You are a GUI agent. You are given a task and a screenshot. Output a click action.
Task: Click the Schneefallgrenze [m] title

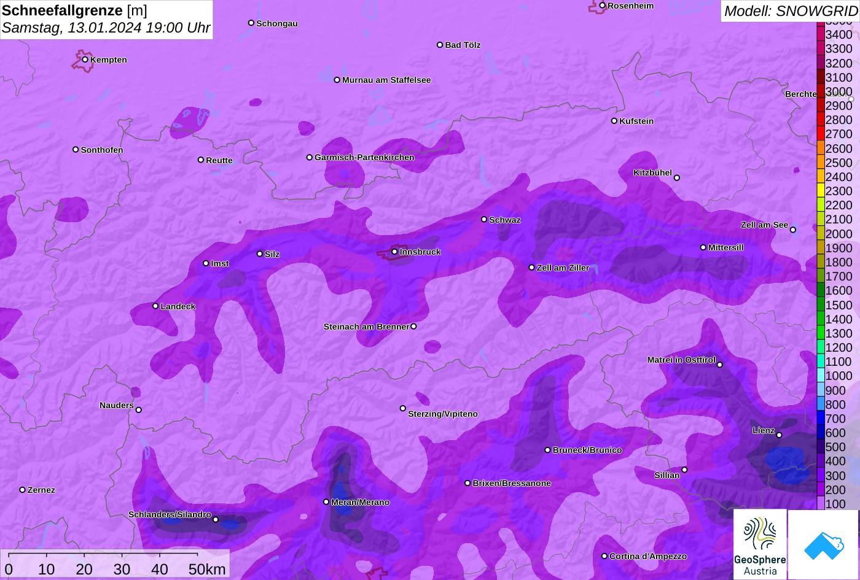pos(74,10)
